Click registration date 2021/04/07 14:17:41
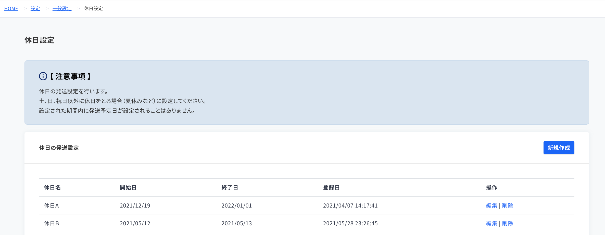 (350, 205)
